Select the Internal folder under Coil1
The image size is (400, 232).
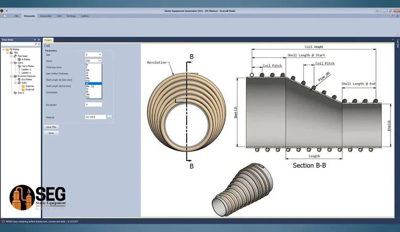click(x=23, y=86)
